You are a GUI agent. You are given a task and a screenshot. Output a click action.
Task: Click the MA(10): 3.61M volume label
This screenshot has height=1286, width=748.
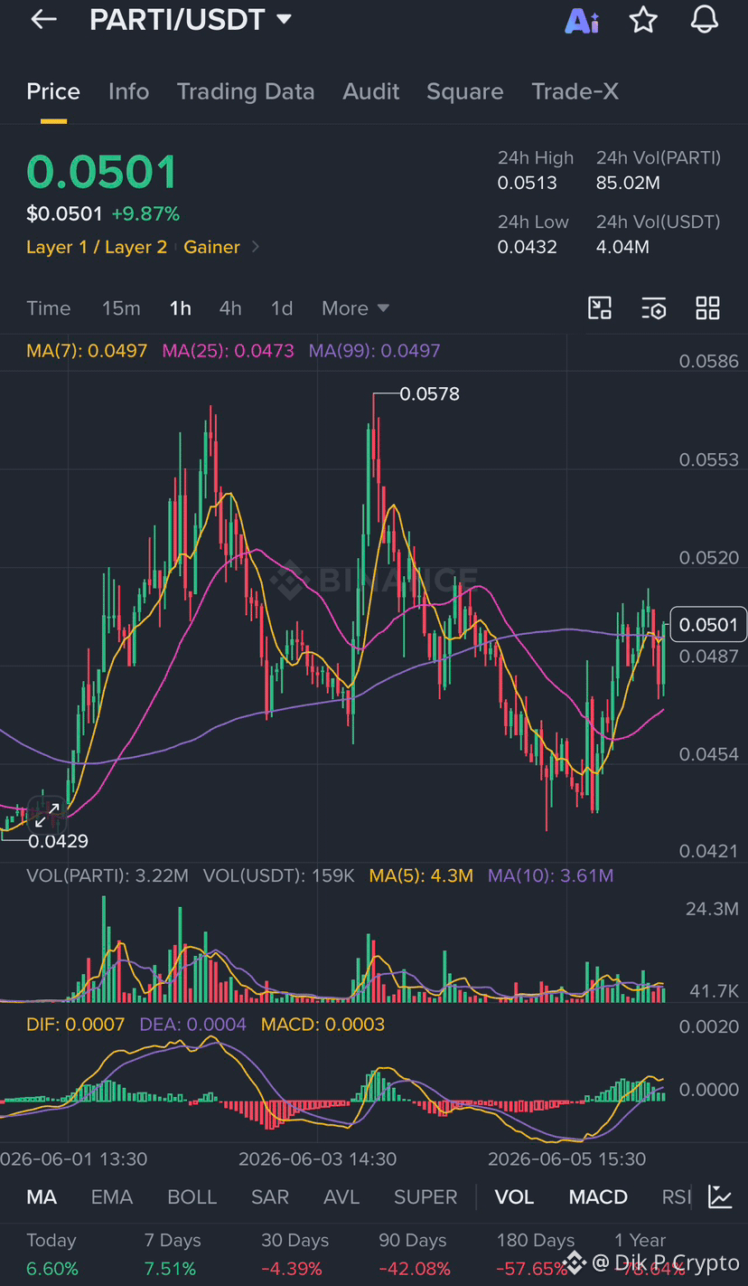[x=550, y=875]
